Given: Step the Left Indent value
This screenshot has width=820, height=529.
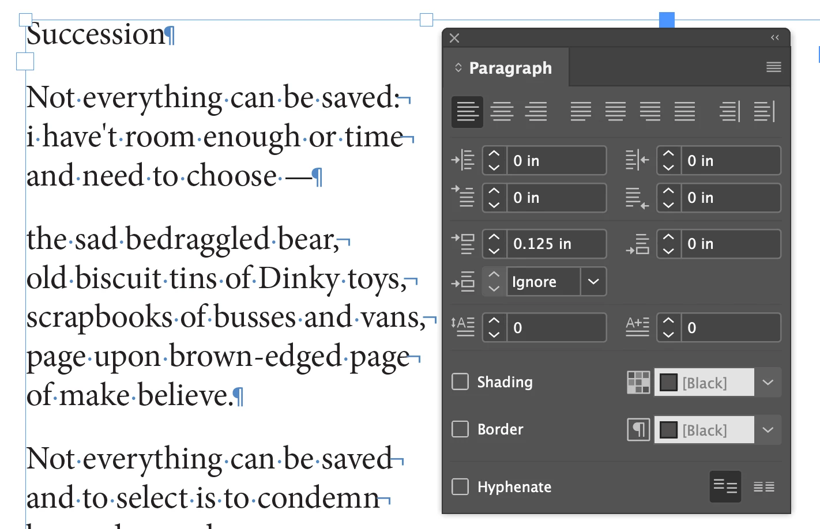Looking at the screenshot, I should 494,160.
